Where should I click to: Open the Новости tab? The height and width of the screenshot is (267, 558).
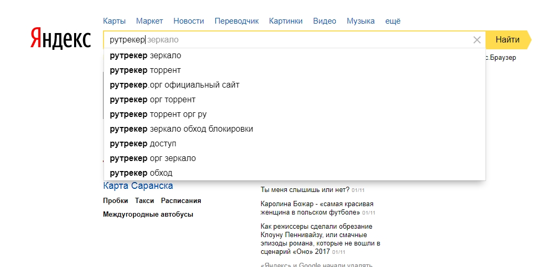[189, 21]
